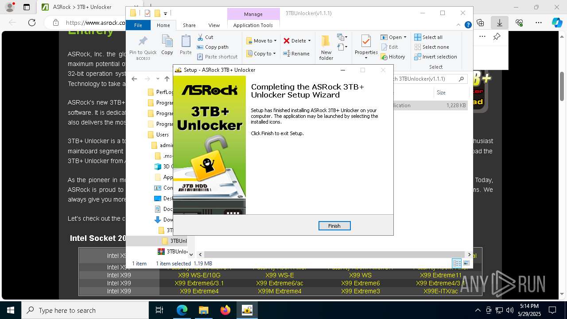The width and height of the screenshot is (567, 319).
Task: Click the X99M Extreme4 link
Action: [x=280, y=291]
